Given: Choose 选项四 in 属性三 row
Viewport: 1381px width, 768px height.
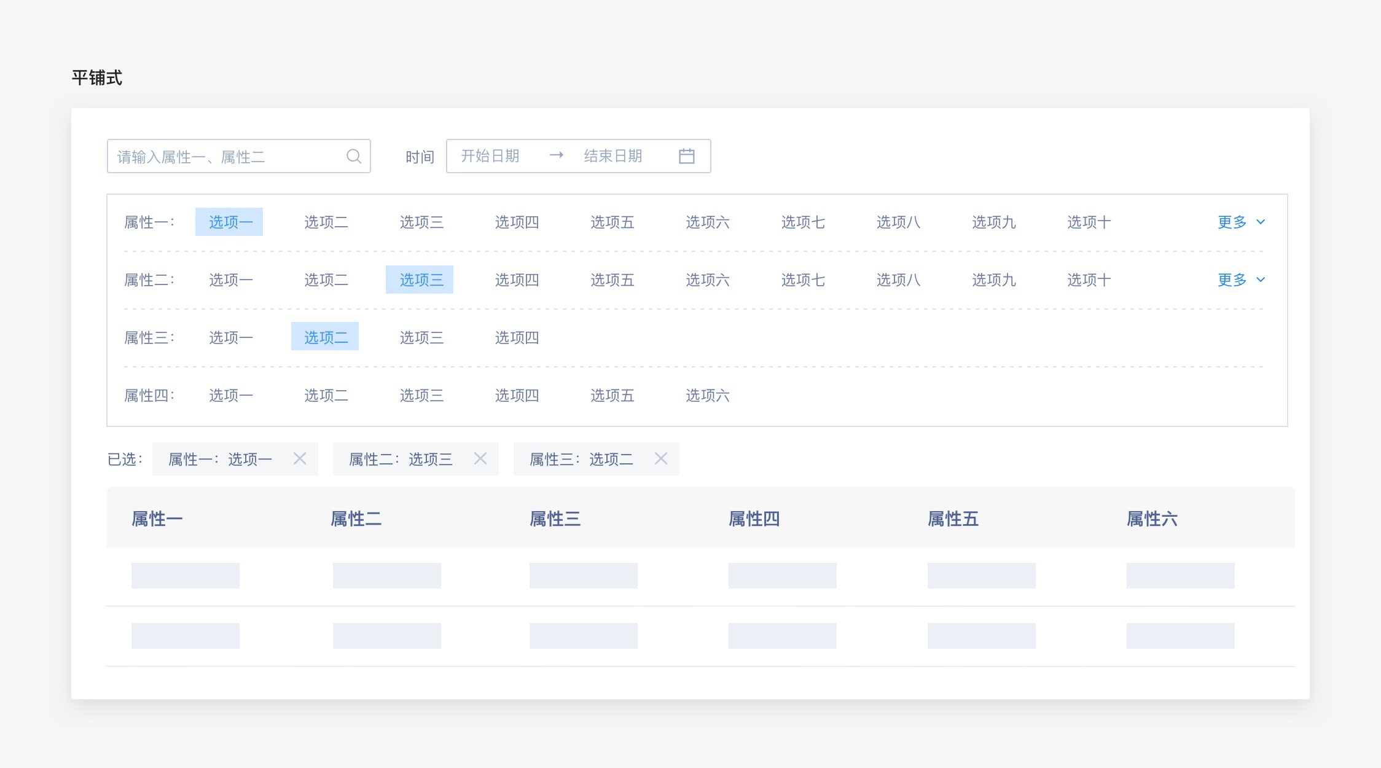Looking at the screenshot, I should (x=517, y=337).
